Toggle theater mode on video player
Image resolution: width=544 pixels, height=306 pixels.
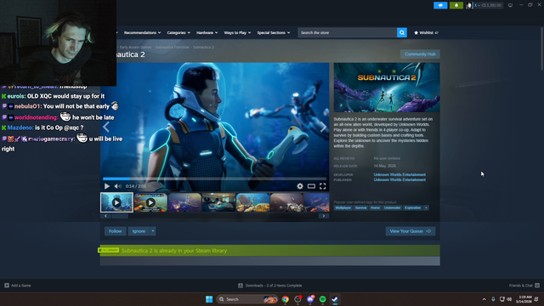(311, 186)
